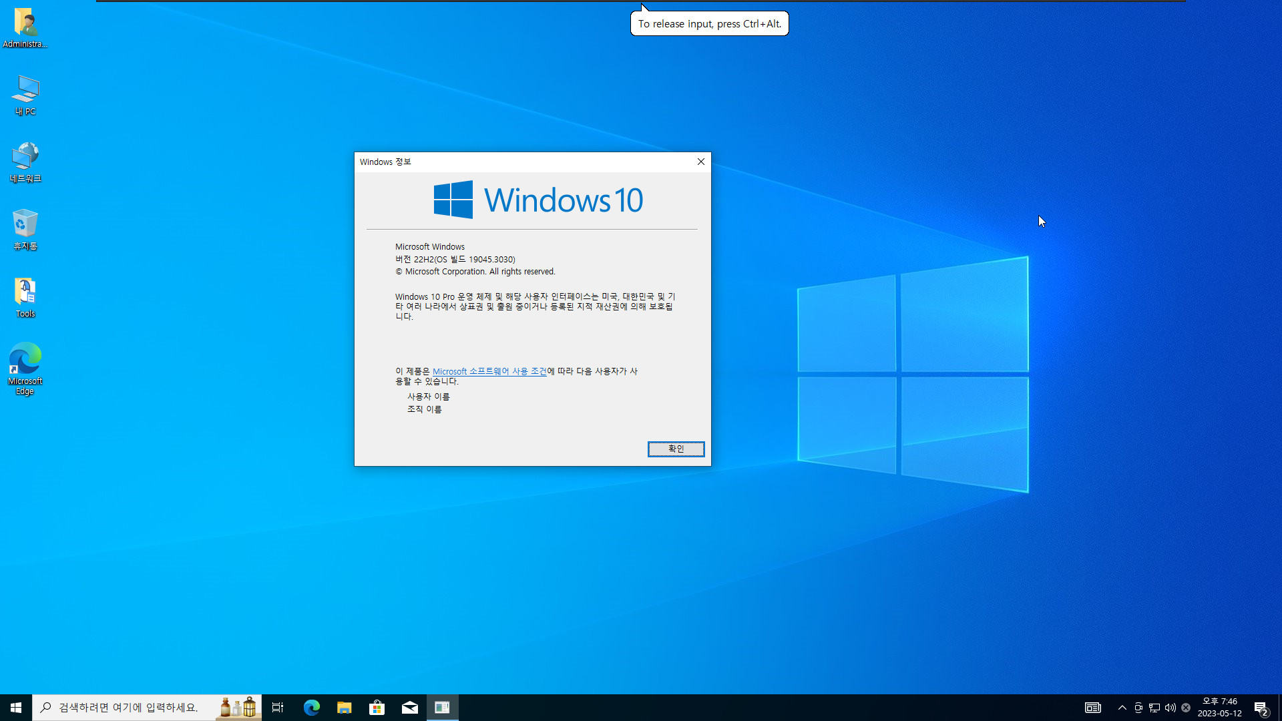
Task: Select the winver app taskbar button
Action: [442, 708]
